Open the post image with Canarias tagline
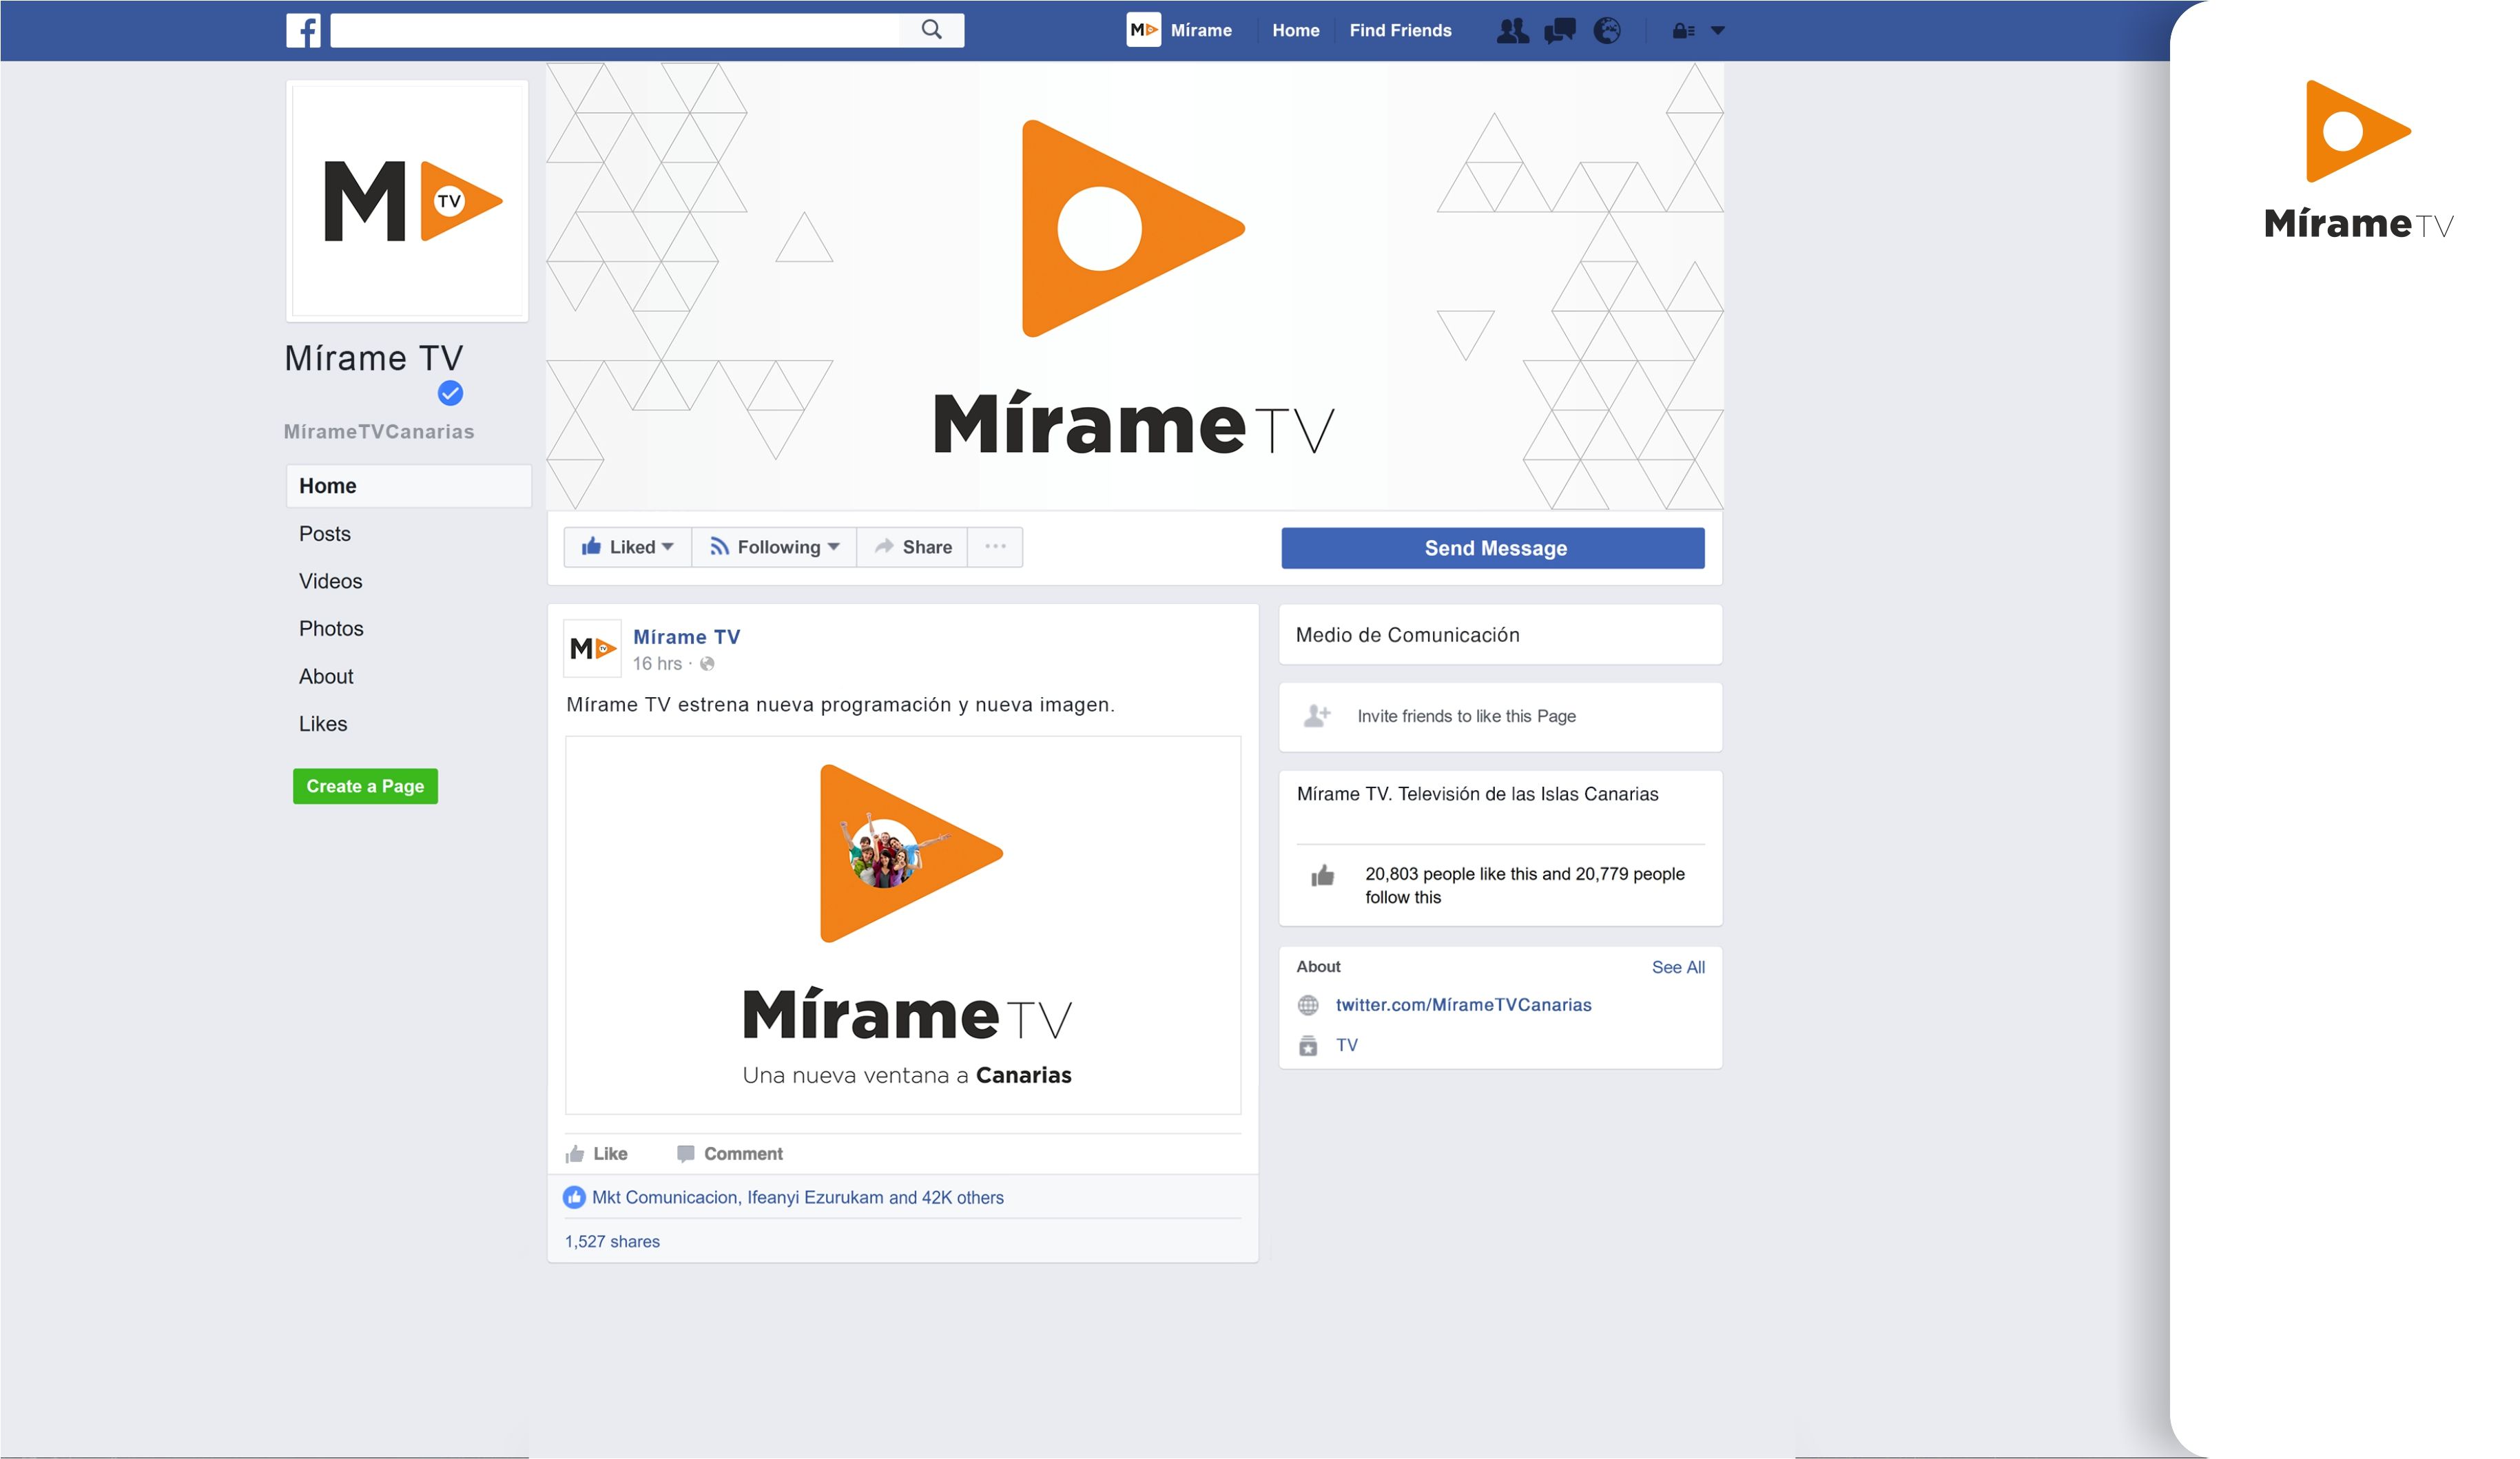 tap(903, 926)
